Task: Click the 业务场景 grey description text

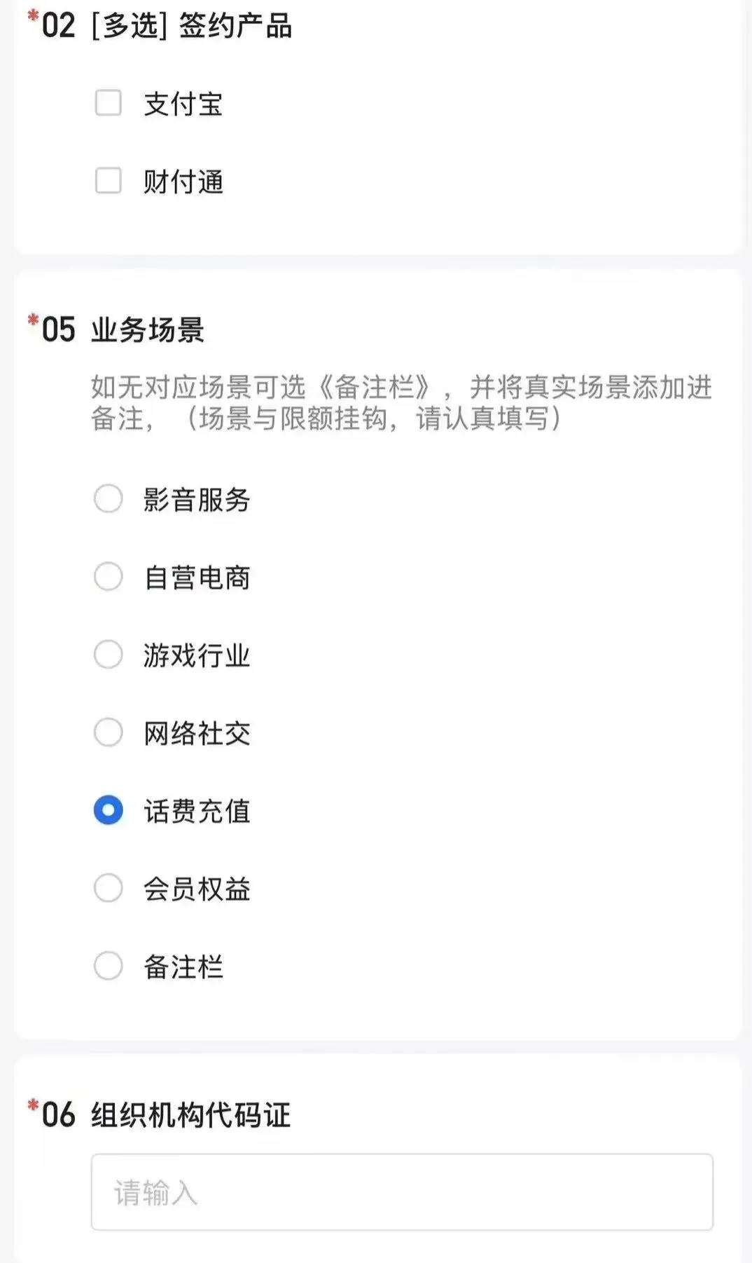Action: coord(401,402)
